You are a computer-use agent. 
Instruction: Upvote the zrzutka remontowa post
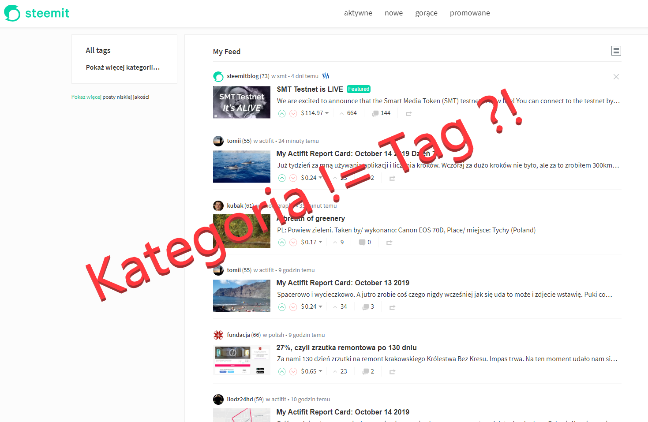pos(282,372)
